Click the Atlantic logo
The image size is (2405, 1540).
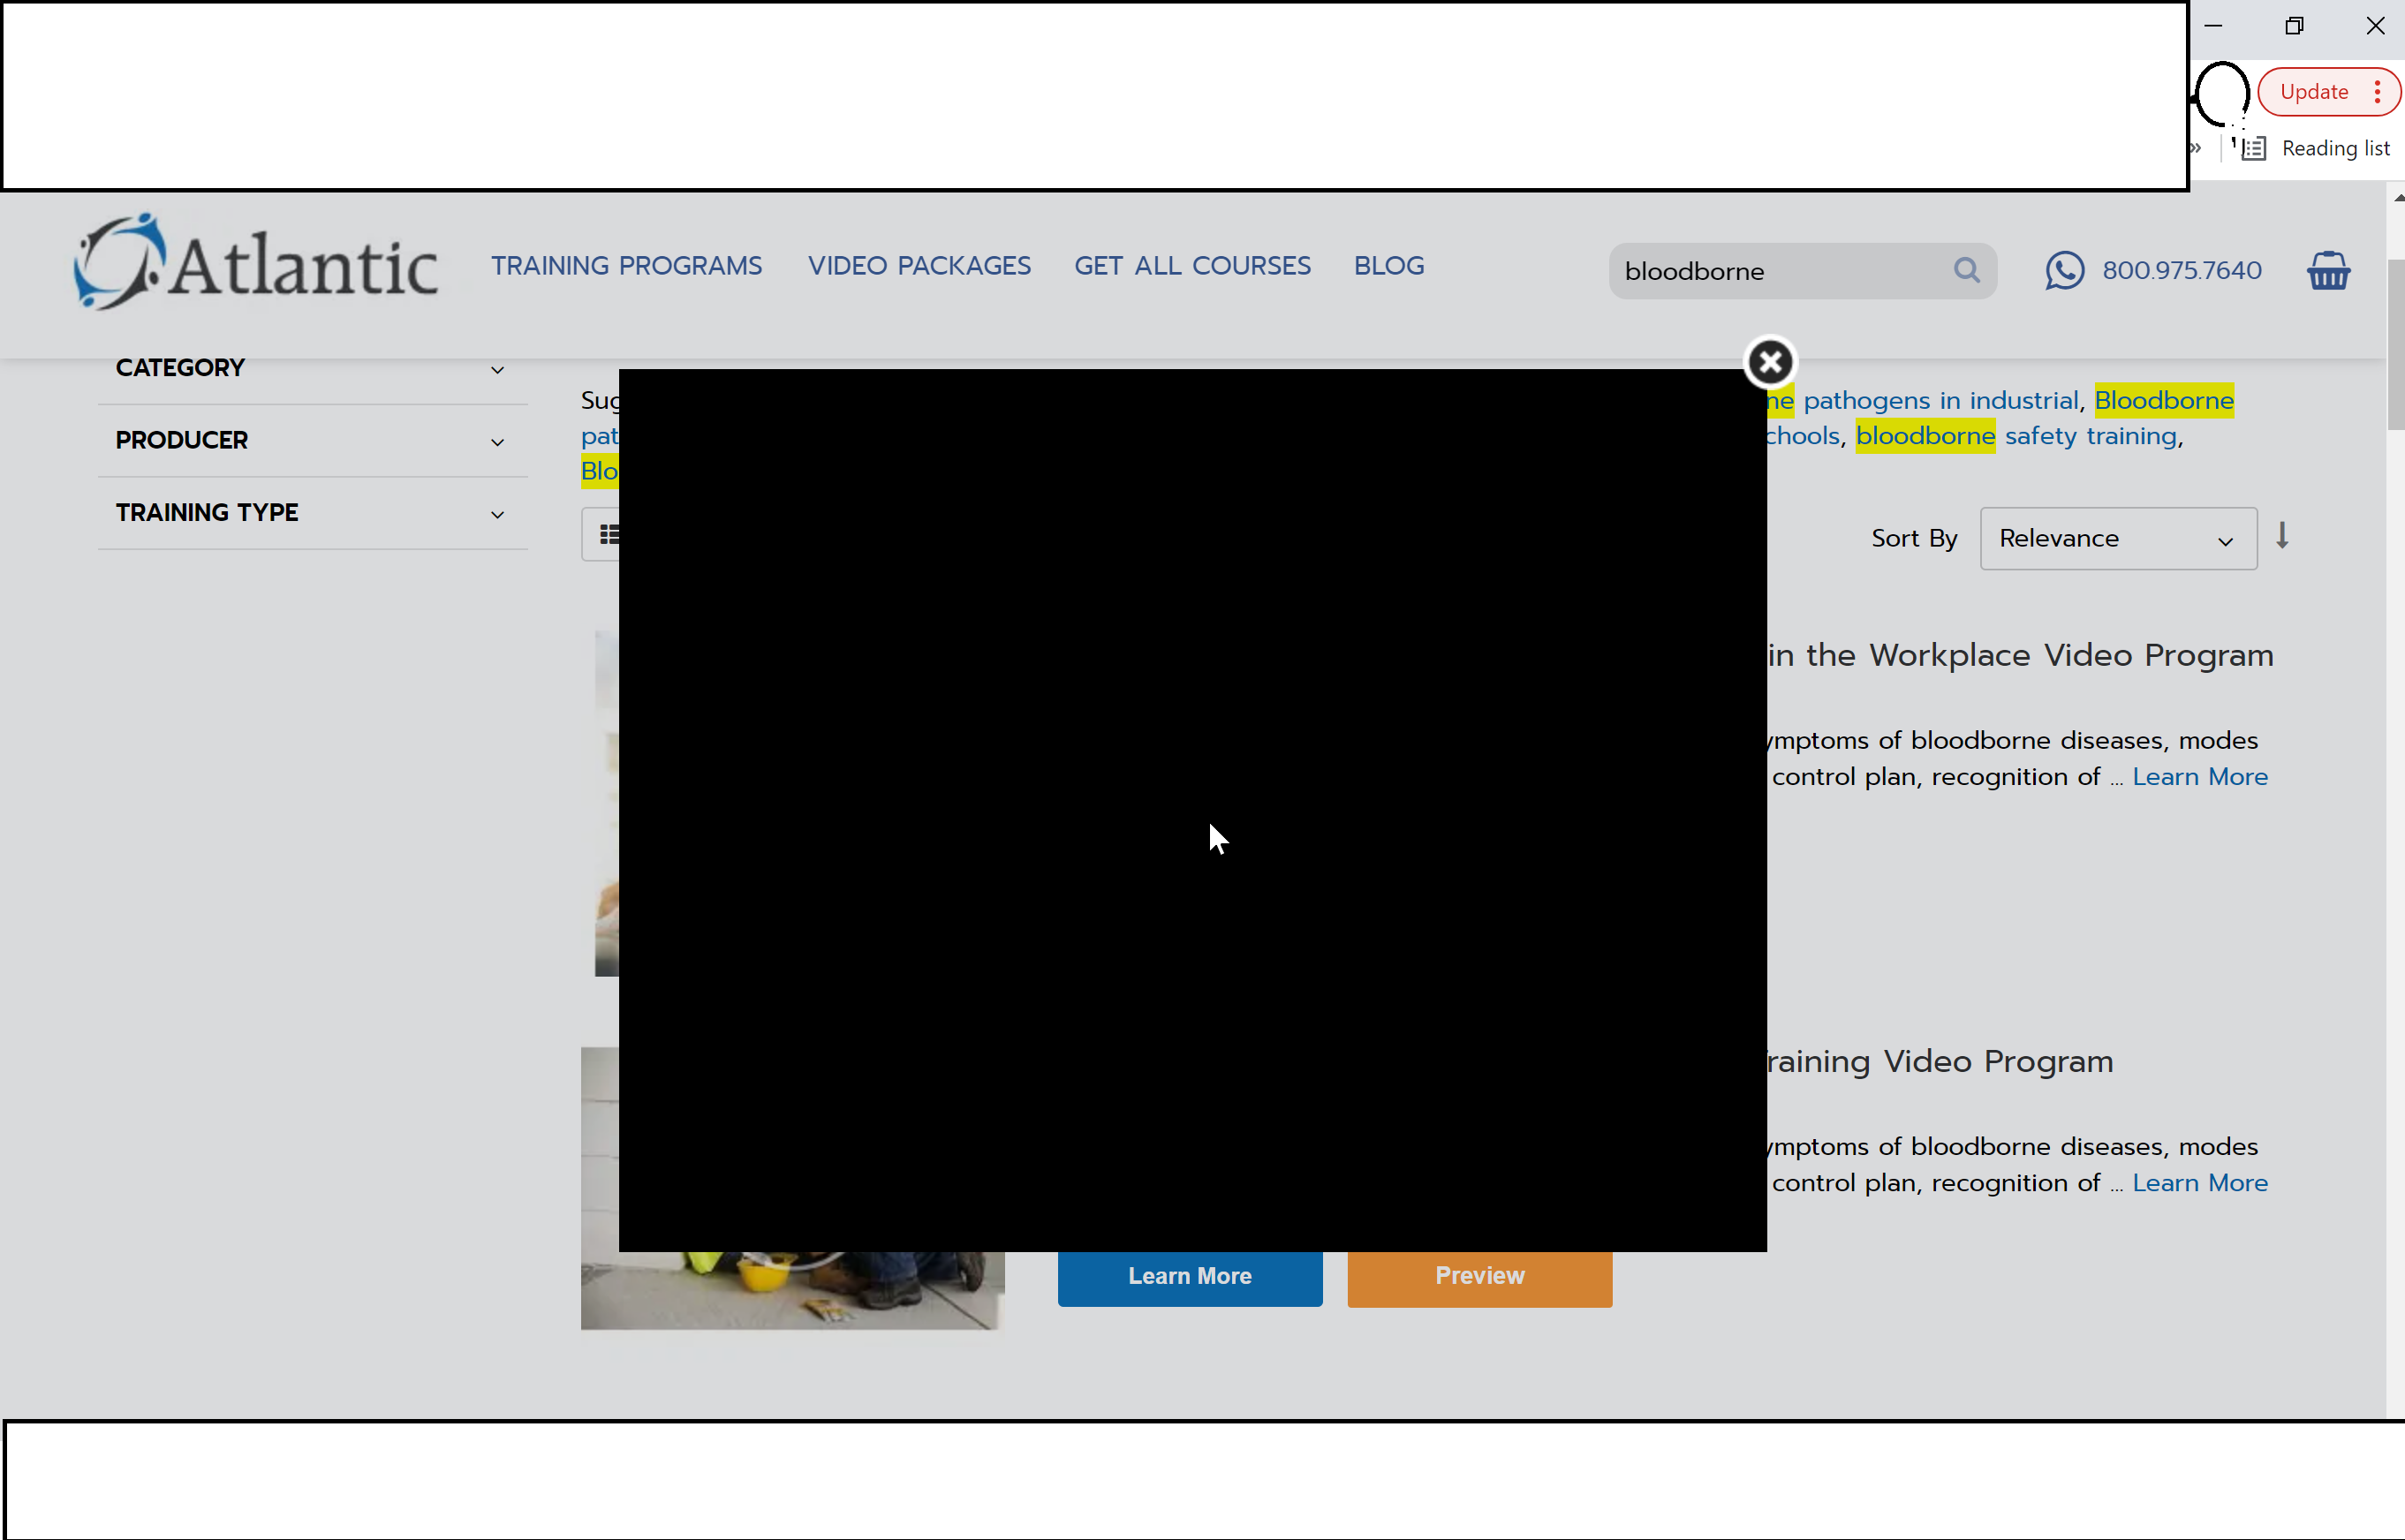(256, 262)
